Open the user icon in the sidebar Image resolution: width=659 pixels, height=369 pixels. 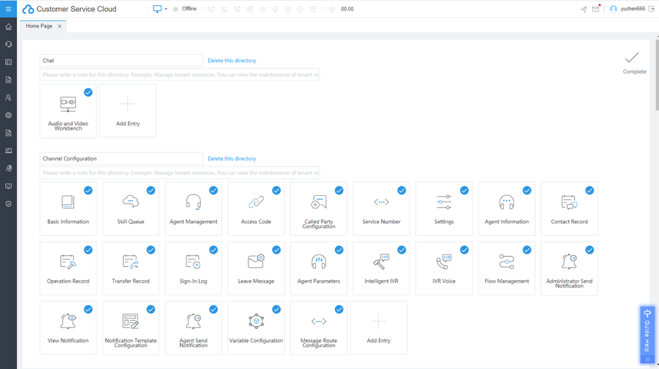point(9,98)
